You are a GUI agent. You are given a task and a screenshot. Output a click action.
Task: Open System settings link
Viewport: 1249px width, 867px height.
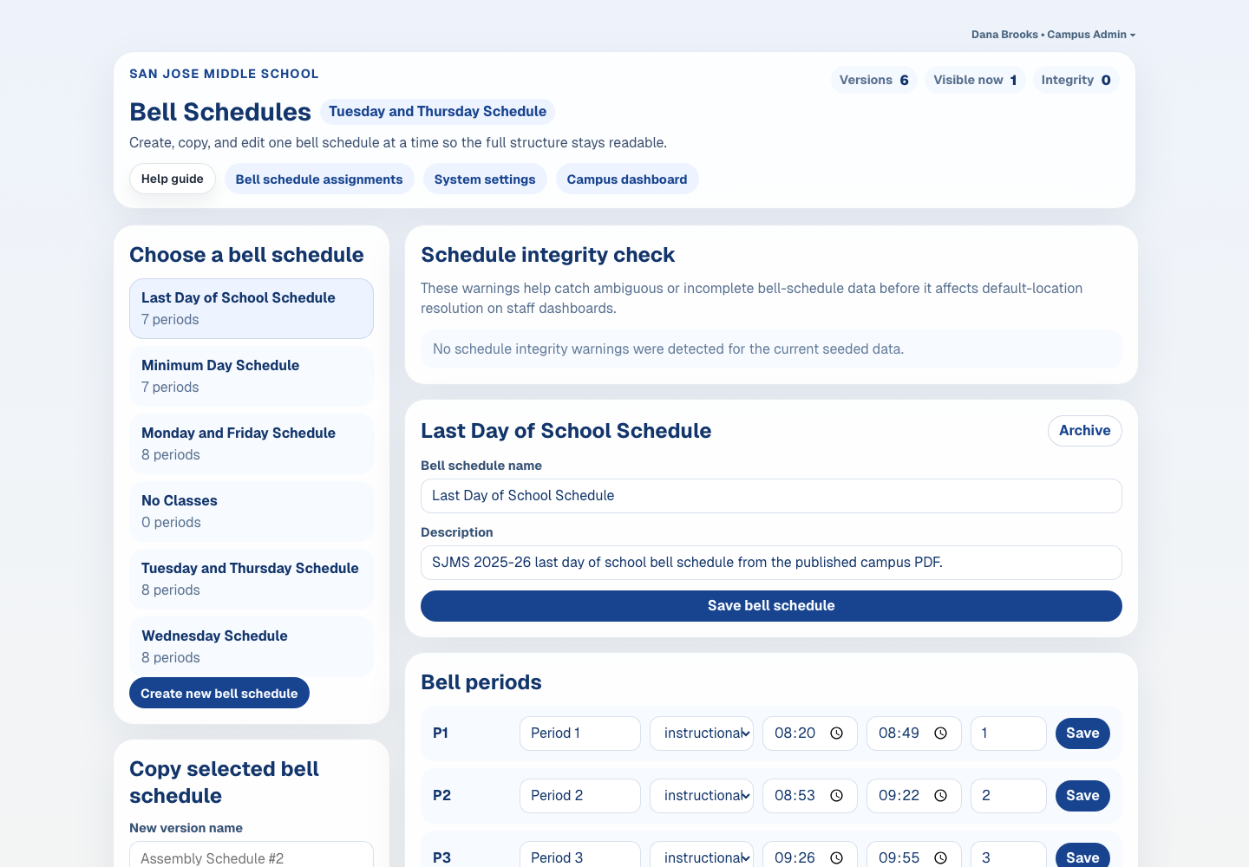tap(485, 179)
